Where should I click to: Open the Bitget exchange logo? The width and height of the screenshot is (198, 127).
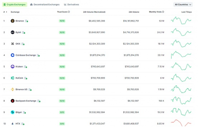(12, 112)
